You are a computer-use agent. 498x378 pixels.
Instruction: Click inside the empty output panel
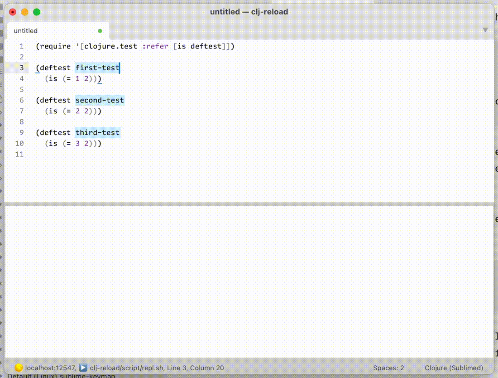pyautogui.click(x=249, y=281)
